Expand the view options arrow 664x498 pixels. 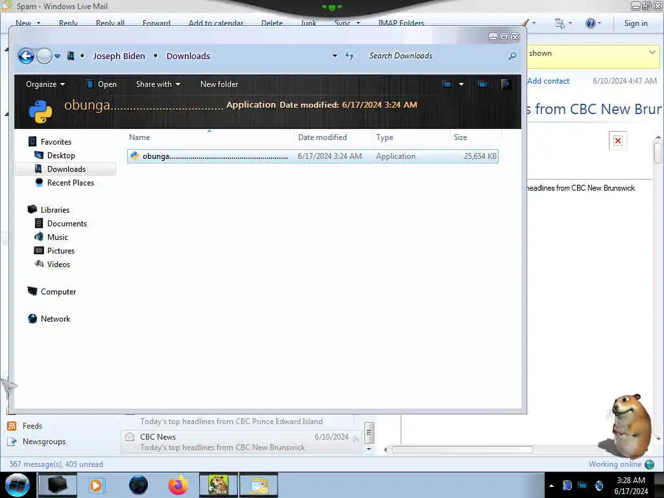(x=461, y=84)
